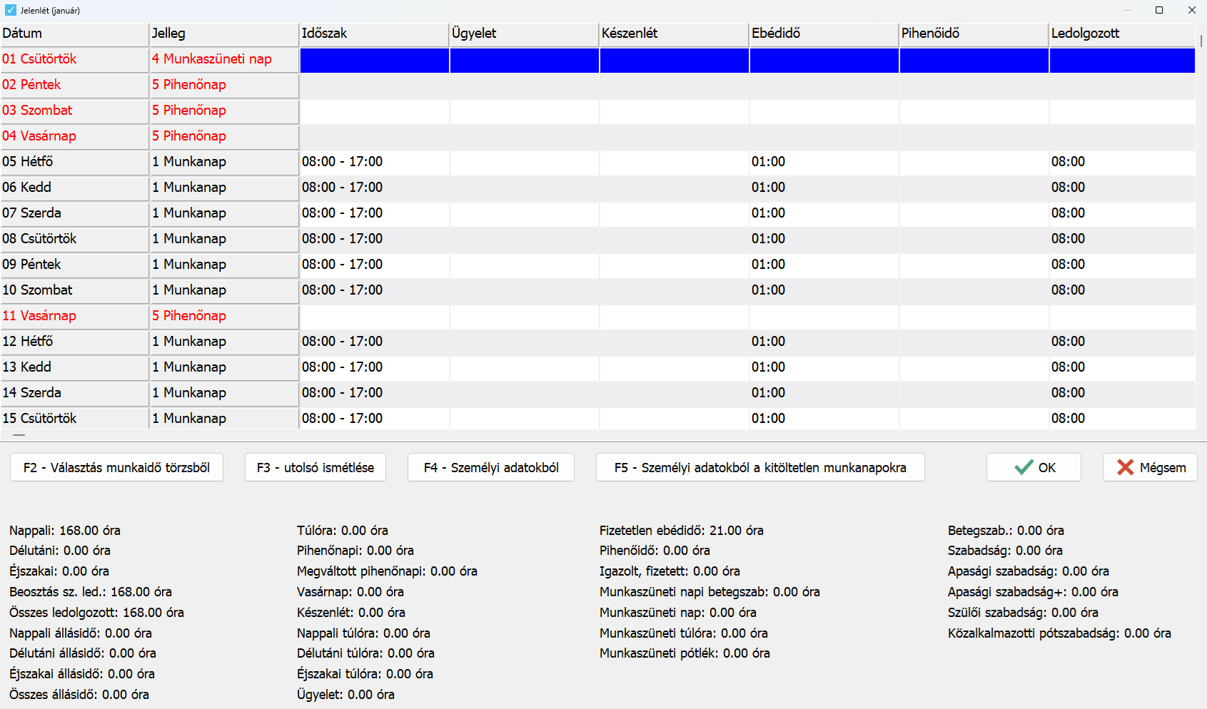Click the Jelenlét window title icon

pyautogui.click(x=10, y=10)
